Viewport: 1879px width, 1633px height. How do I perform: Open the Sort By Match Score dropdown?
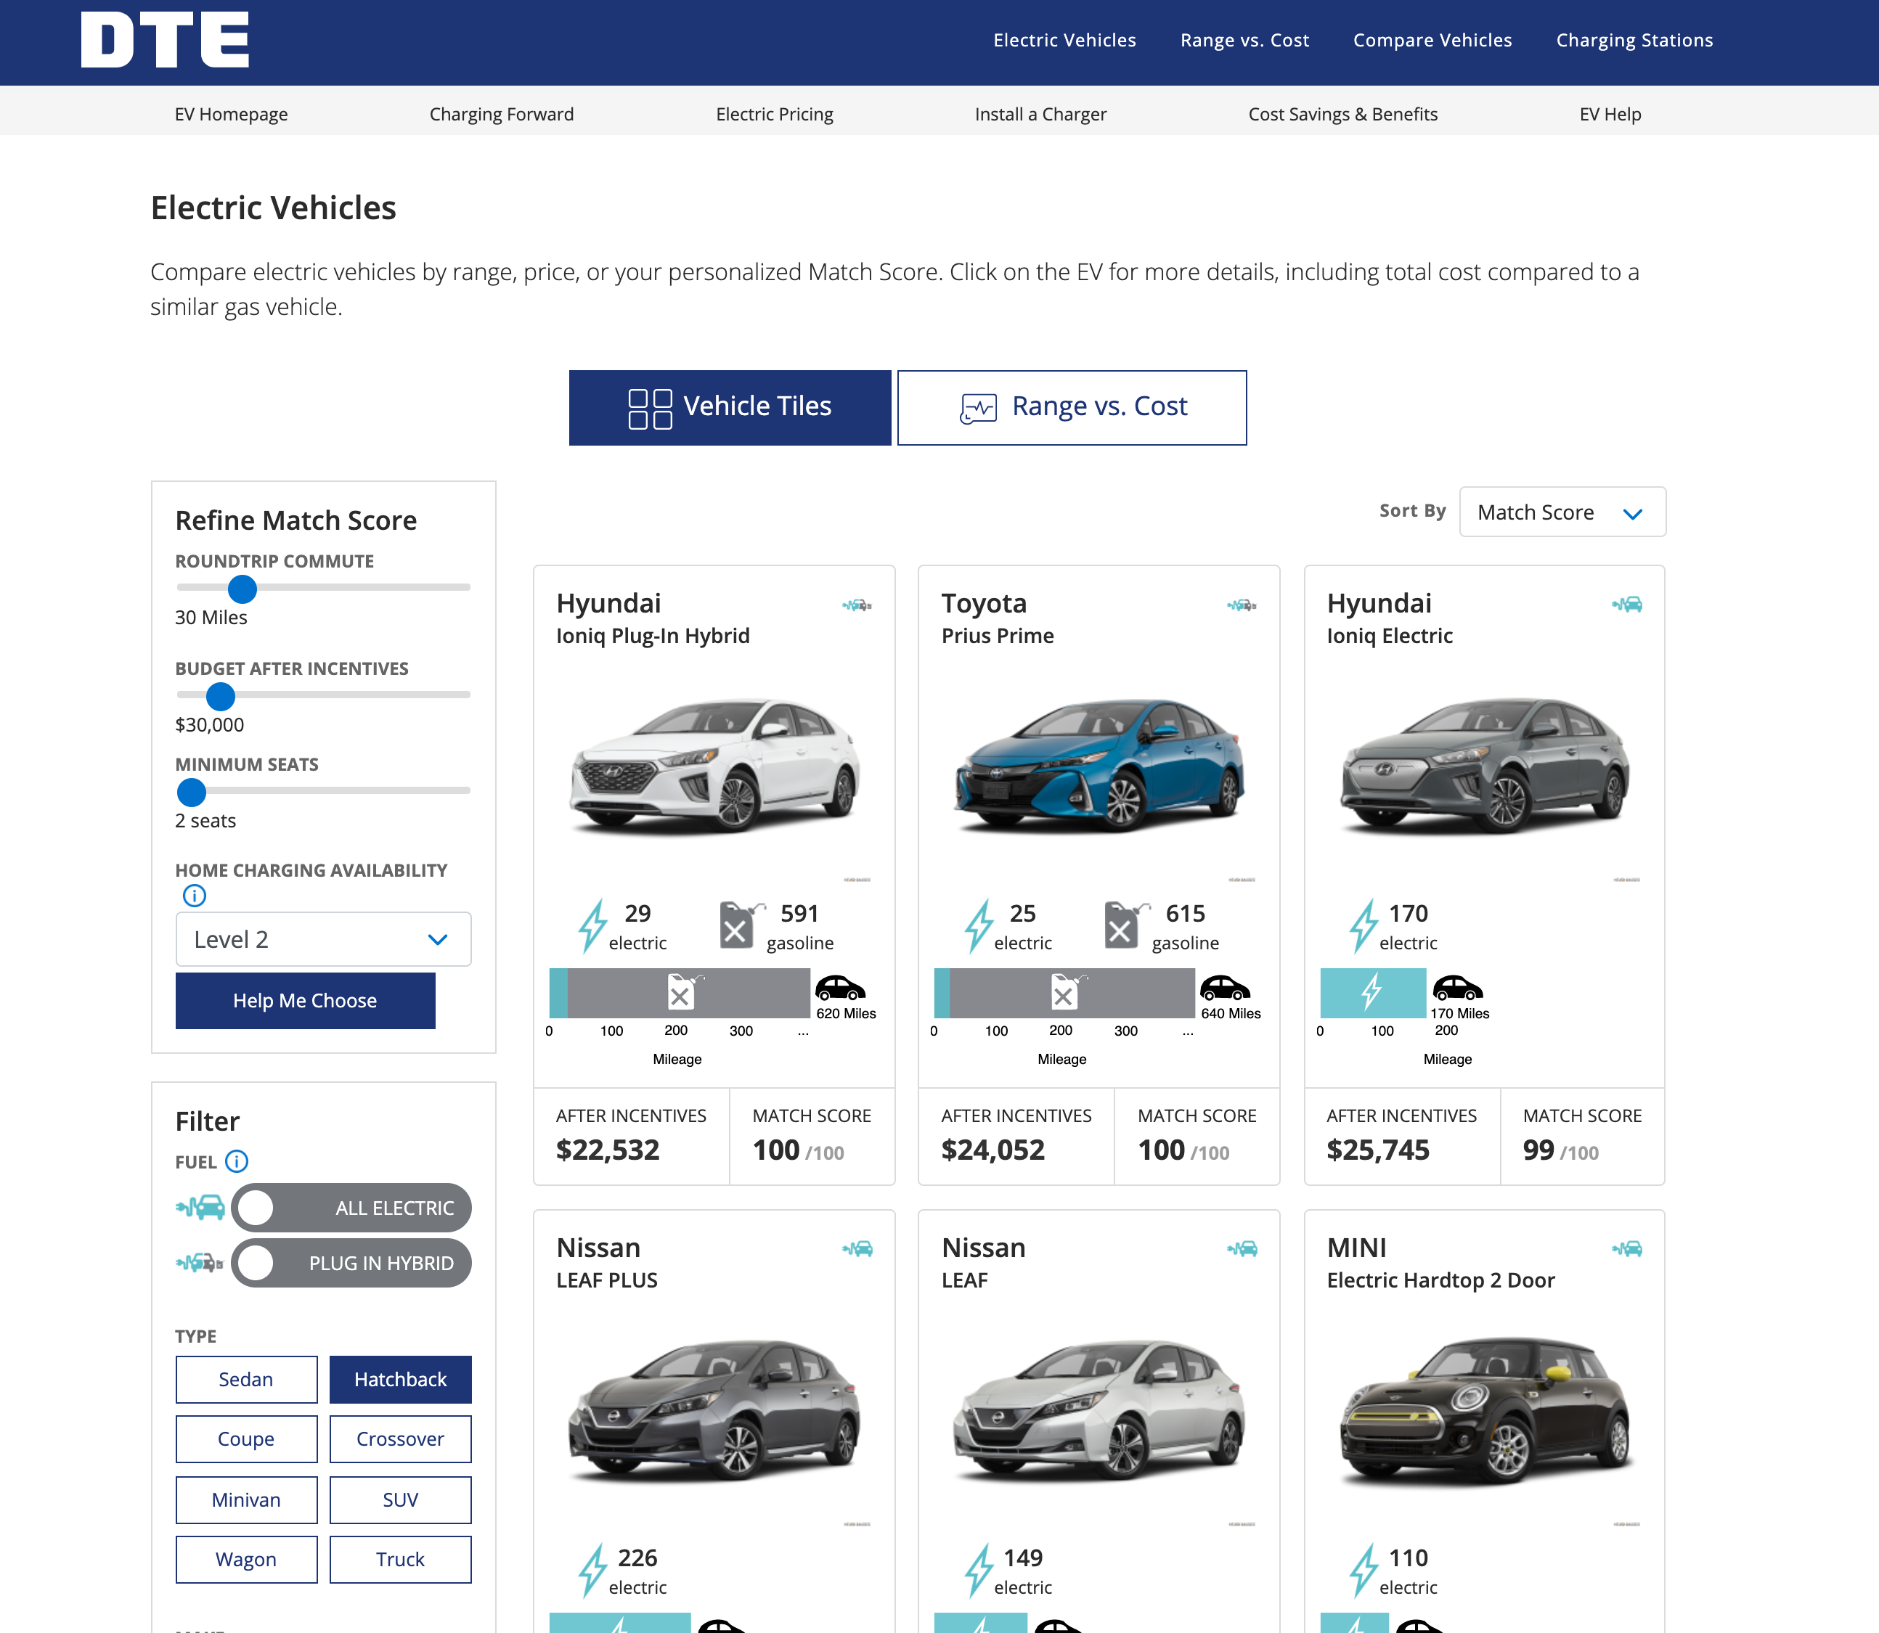(1562, 512)
